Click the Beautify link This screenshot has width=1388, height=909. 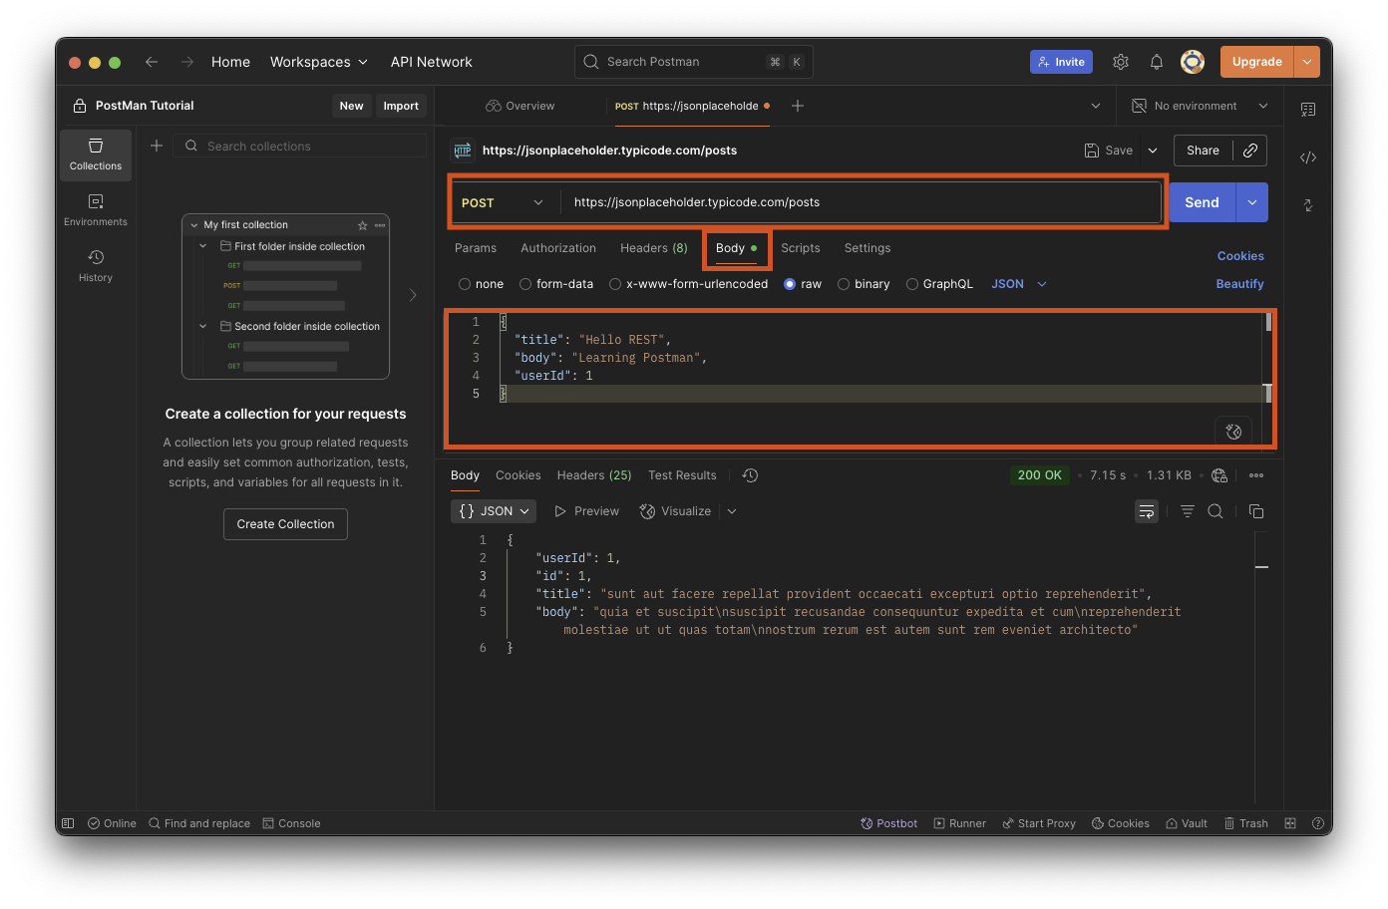1239,284
